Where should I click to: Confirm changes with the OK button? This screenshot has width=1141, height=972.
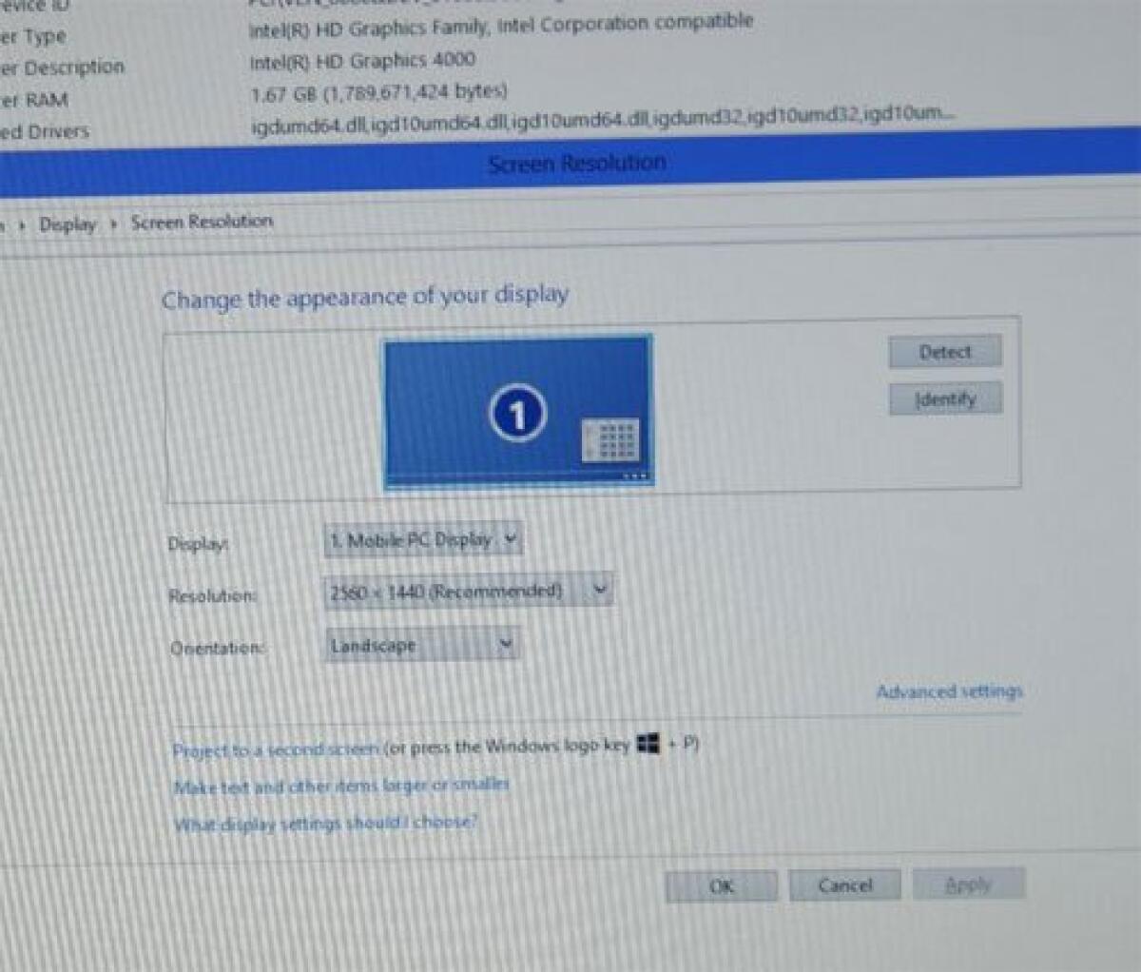click(x=722, y=885)
